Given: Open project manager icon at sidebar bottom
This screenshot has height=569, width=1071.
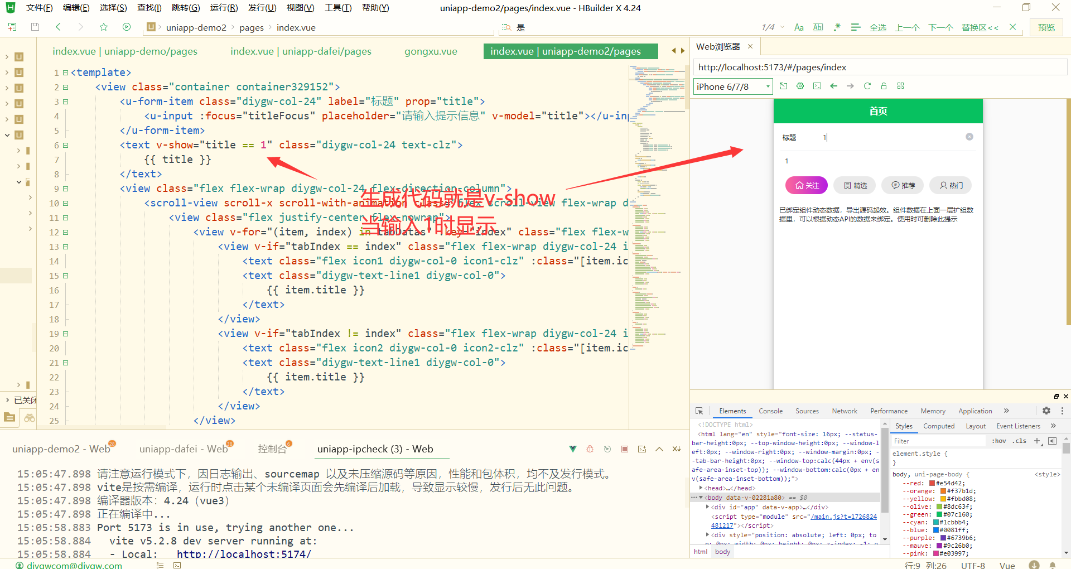Looking at the screenshot, I should [9, 417].
